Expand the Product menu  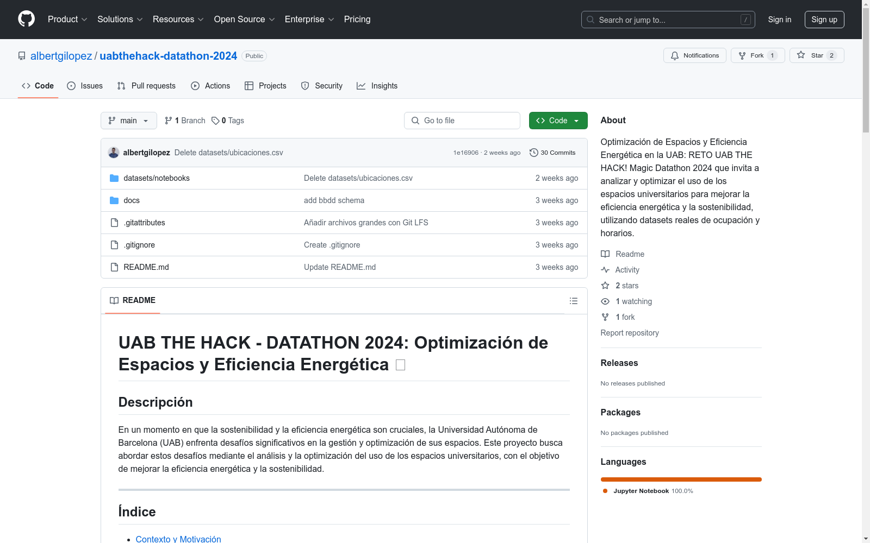tap(67, 20)
